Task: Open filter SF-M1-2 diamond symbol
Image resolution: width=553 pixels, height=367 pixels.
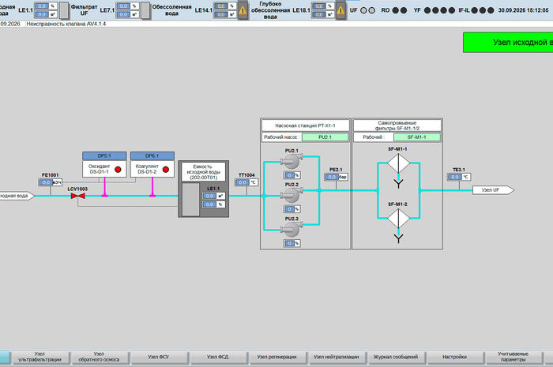Action: [x=398, y=219]
